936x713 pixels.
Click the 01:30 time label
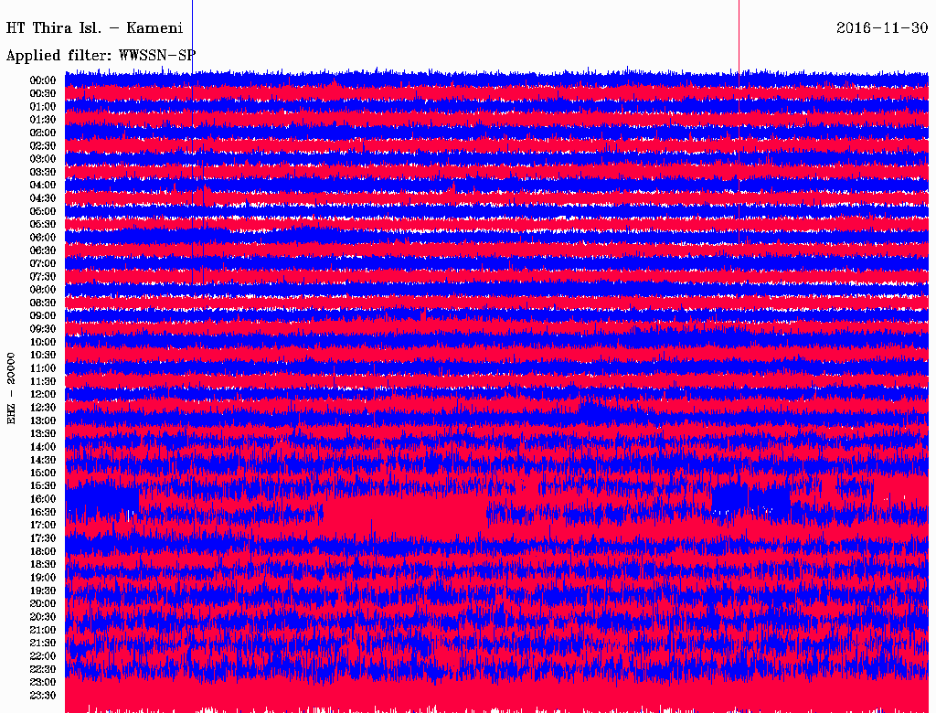tap(43, 120)
